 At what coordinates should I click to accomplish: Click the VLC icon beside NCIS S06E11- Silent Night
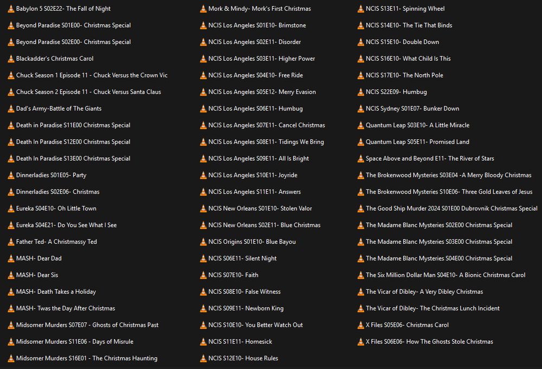tap(203, 258)
